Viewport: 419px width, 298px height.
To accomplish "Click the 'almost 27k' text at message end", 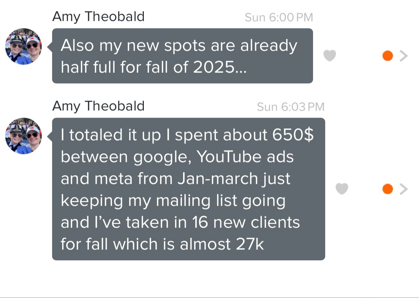I will (x=222, y=244).
